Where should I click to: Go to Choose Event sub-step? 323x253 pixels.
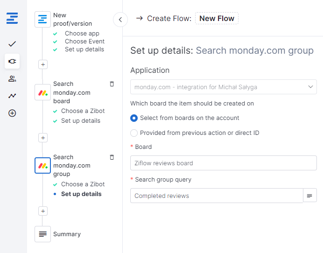click(x=84, y=42)
